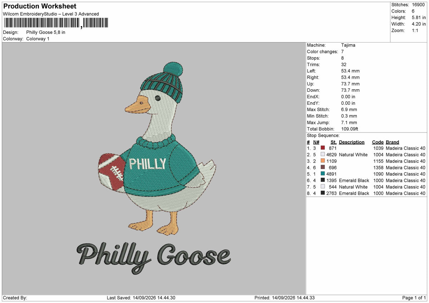
Task: Click the Total Bobbin value '109.09ft'
Action: pos(350,129)
